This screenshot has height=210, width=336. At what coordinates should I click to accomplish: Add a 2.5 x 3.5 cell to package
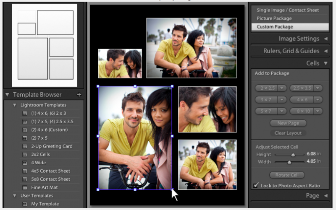tap(302, 88)
